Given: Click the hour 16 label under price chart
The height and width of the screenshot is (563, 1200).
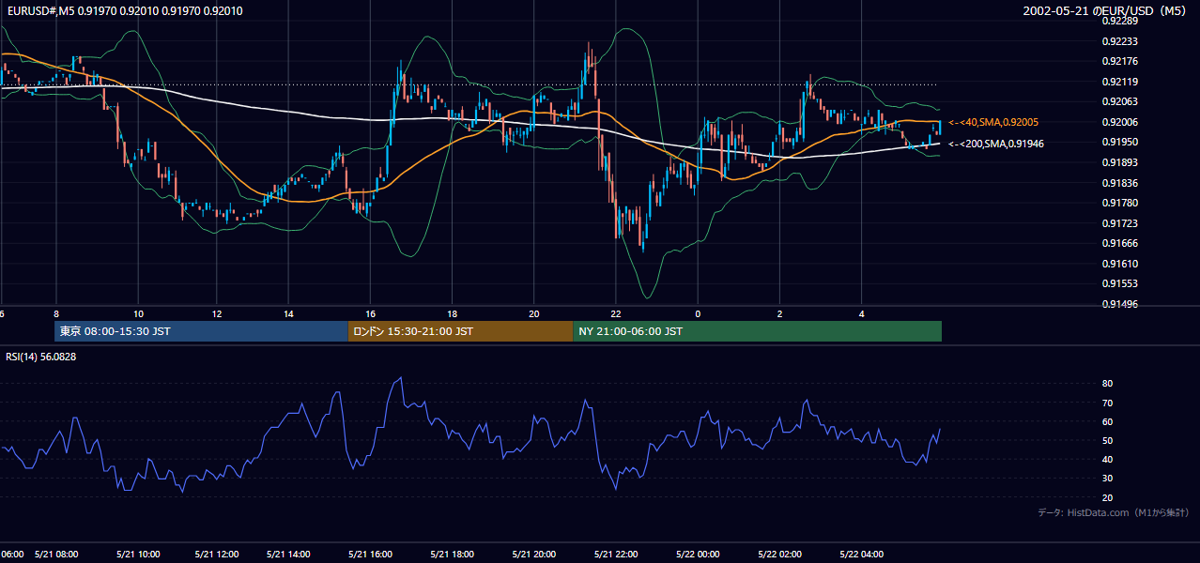Looking at the screenshot, I should point(371,313).
